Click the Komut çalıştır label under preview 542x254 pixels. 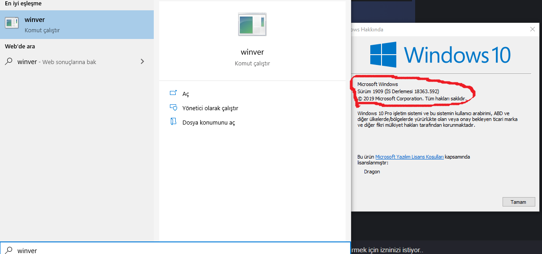[x=252, y=64]
